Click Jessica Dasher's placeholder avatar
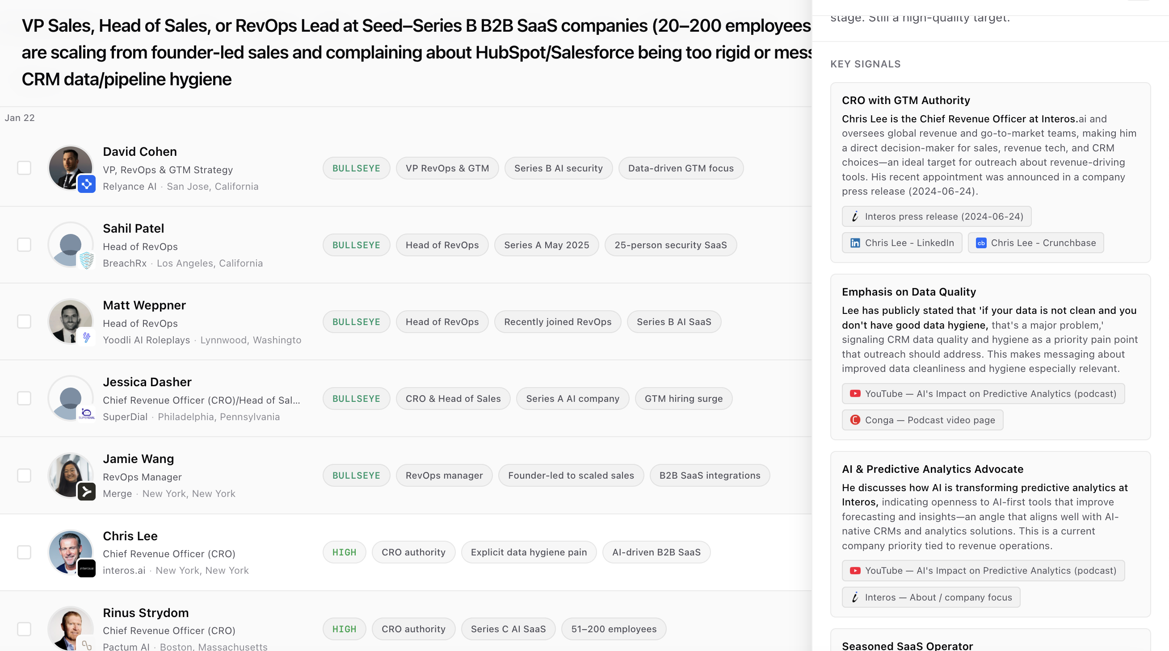The height and width of the screenshot is (651, 1169). click(70, 398)
